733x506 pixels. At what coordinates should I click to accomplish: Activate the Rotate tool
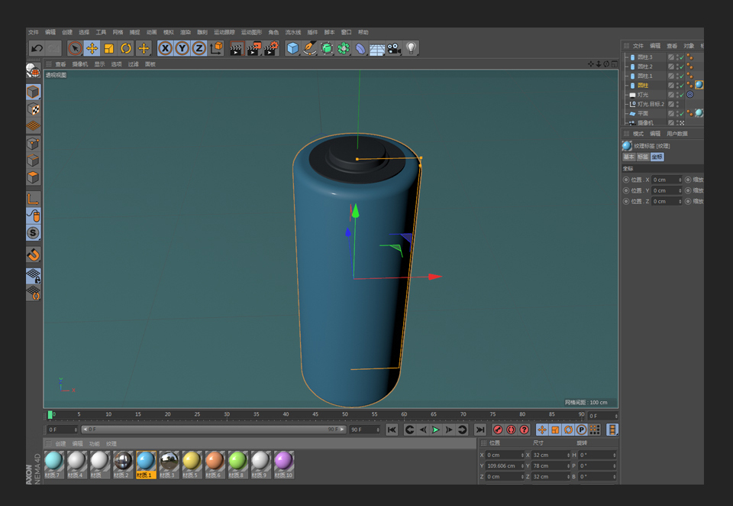point(126,48)
